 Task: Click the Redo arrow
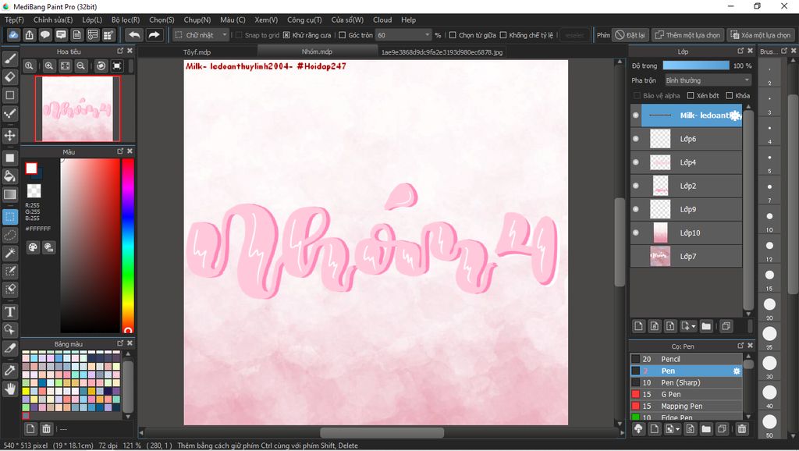point(154,34)
